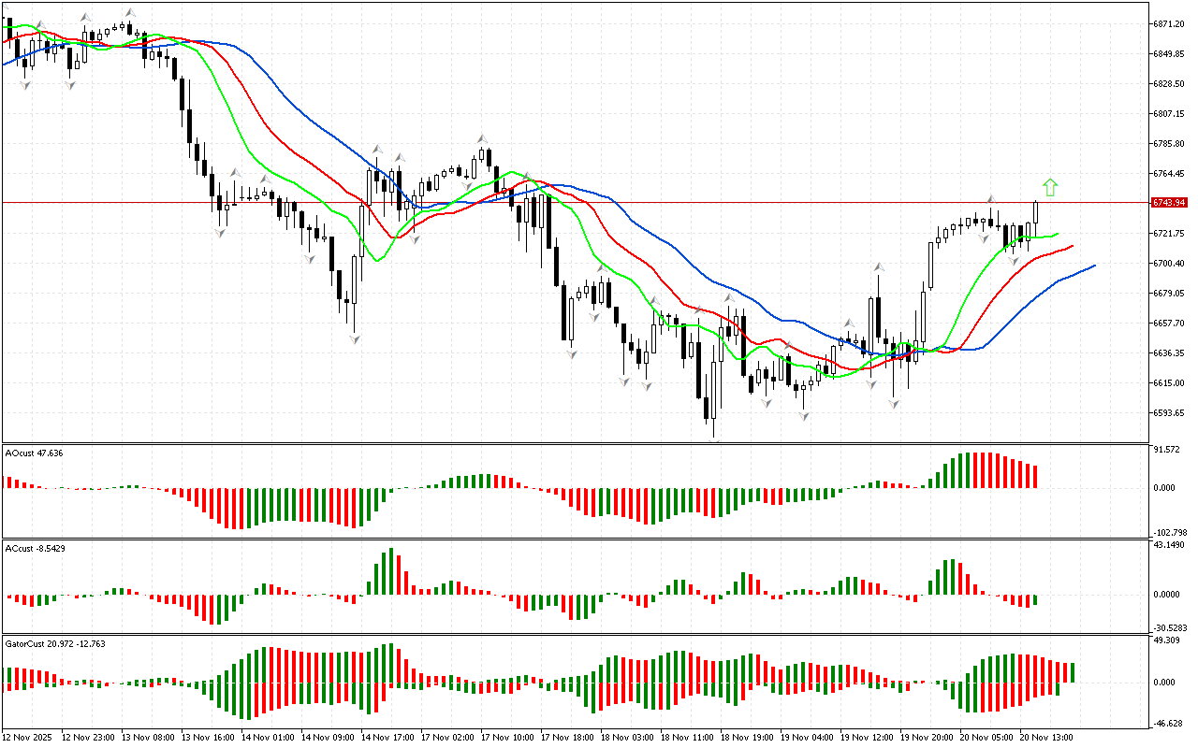
Task: Click the red 6743.94 current price tag
Action: [1169, 202]
